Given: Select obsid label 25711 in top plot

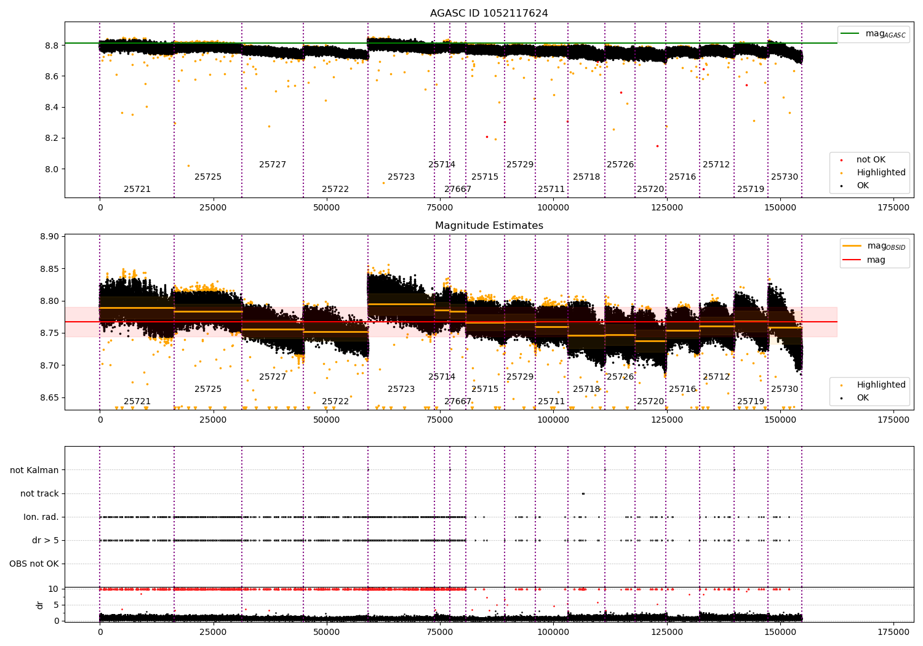Looking at the screenshot, I should [551, 189].
